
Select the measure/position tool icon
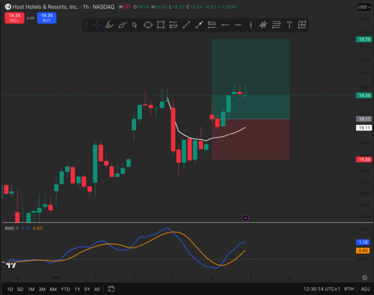[302, 25]
